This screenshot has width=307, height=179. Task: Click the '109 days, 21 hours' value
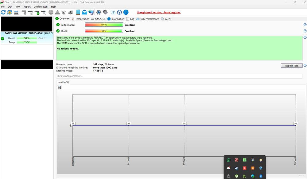[103, 64]
